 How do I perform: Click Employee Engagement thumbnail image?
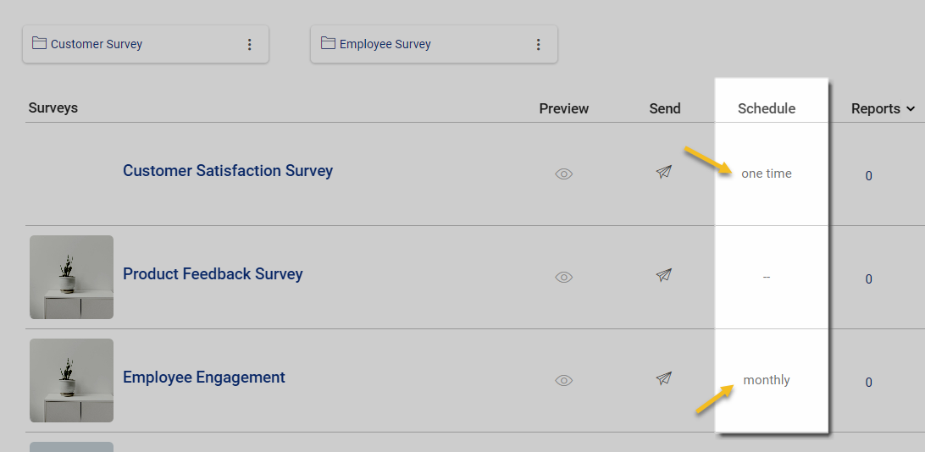71,381
